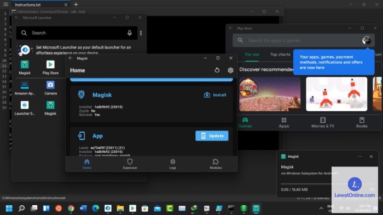Click the blue Play Store tooltip message
The width and height of the screenshot is (383, 215).
point(334,62)
